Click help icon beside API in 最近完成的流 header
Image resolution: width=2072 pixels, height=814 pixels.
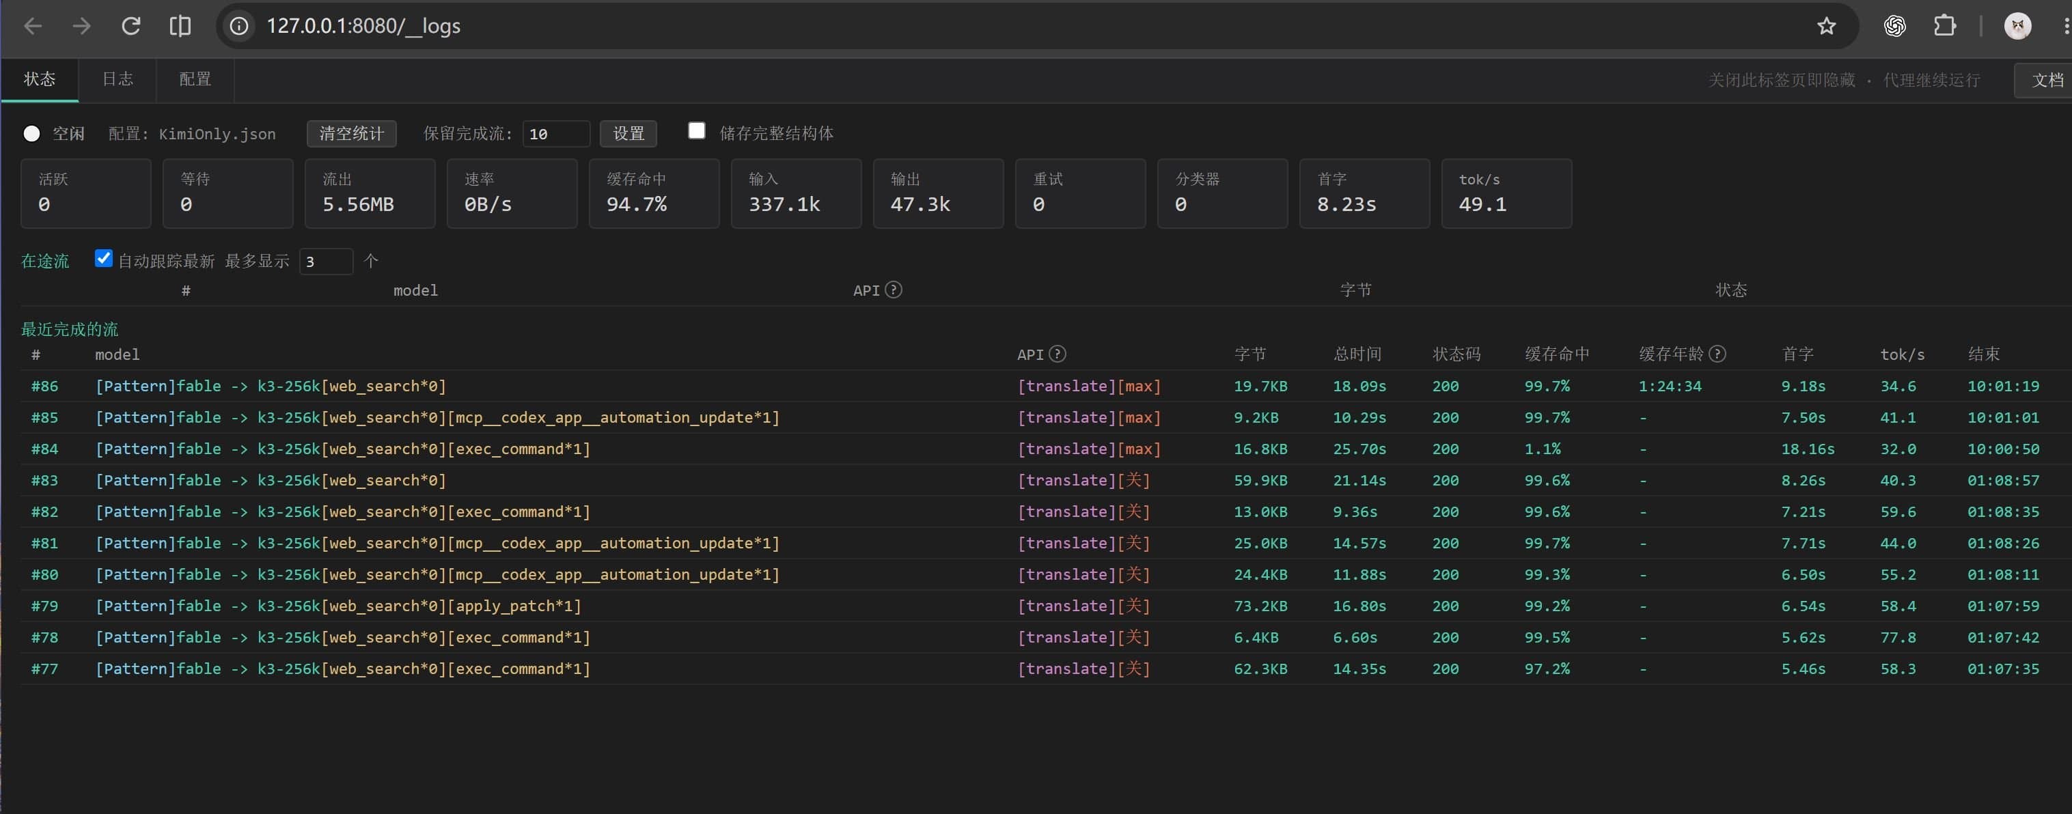[1058, 354]
